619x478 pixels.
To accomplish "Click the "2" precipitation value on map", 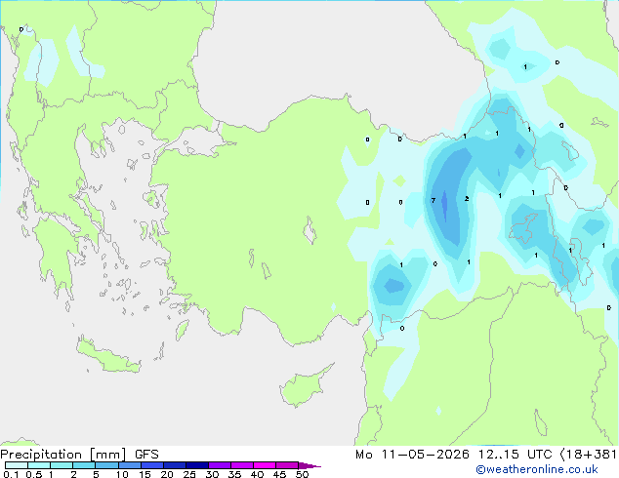I will pyautogui.click(x=467, y=198).
